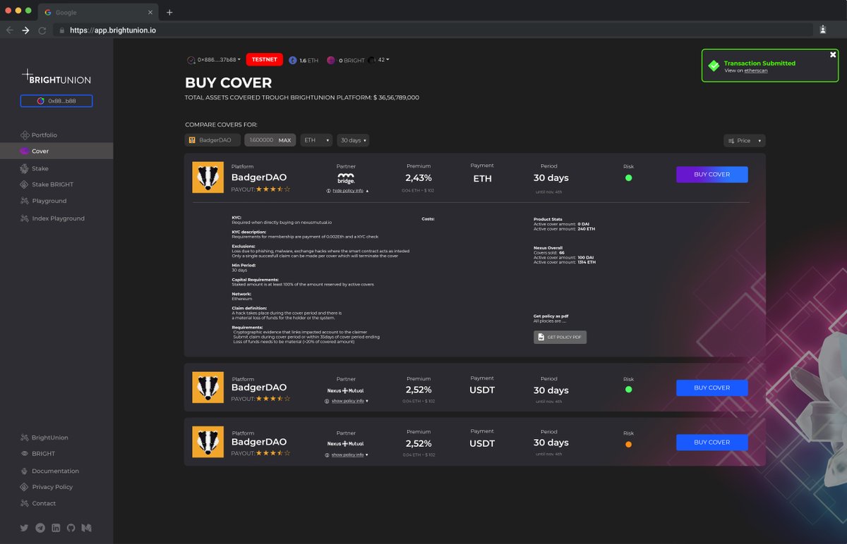Click the ETH balance coin icon
Image resolution: width=847 pixels, height=544 pixels.
293,61
